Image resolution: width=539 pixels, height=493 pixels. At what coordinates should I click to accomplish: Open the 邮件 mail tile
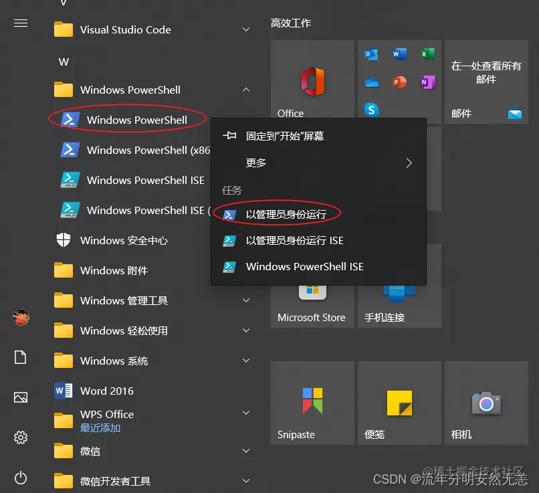coord(486,82)
